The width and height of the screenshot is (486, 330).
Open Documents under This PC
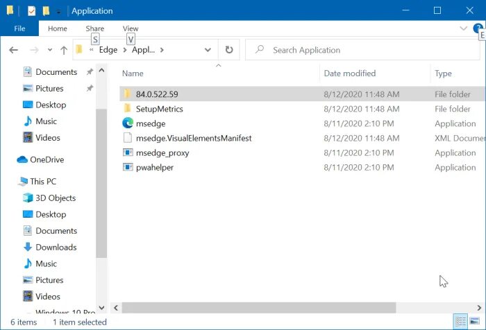(x=56, y=231)
